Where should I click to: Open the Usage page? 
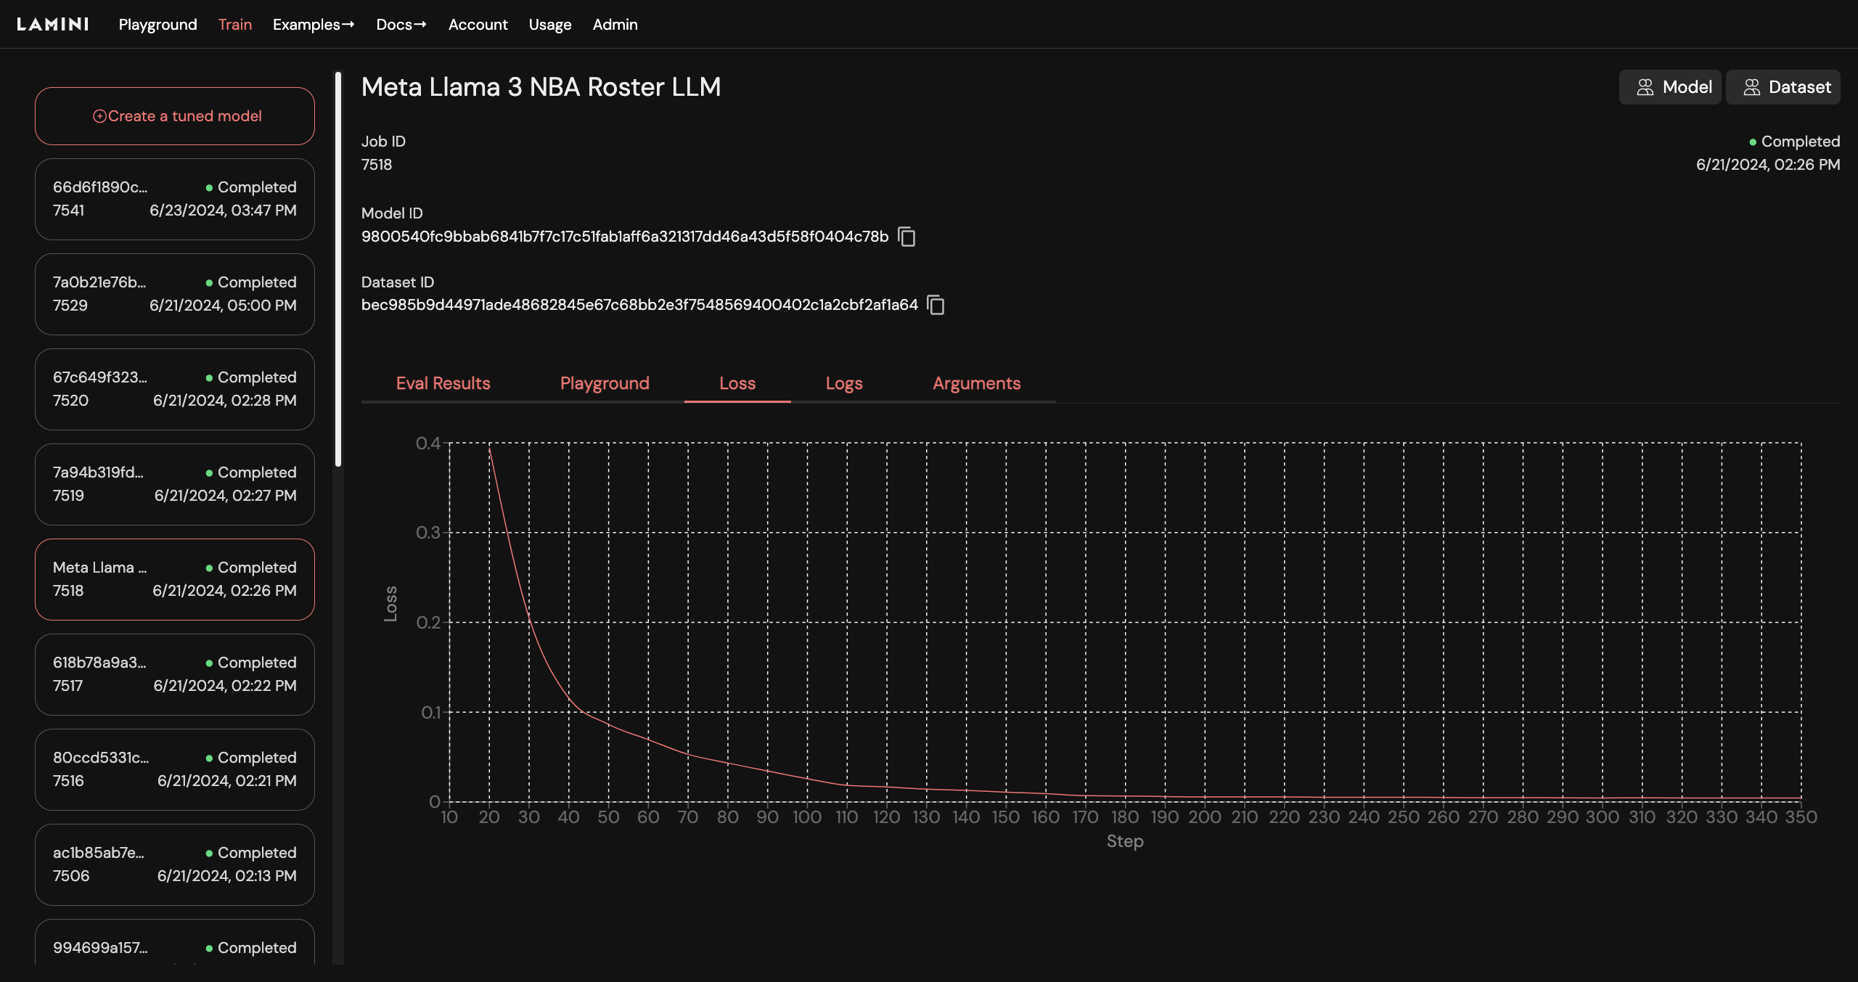pyautogui.click(x=549, y=24)
